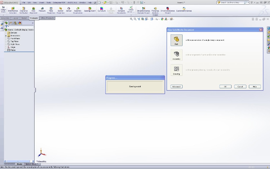Click Cancel in New SolidWorks Document dialog
Screen dimensions: 270x169
(x=240, y=87)
